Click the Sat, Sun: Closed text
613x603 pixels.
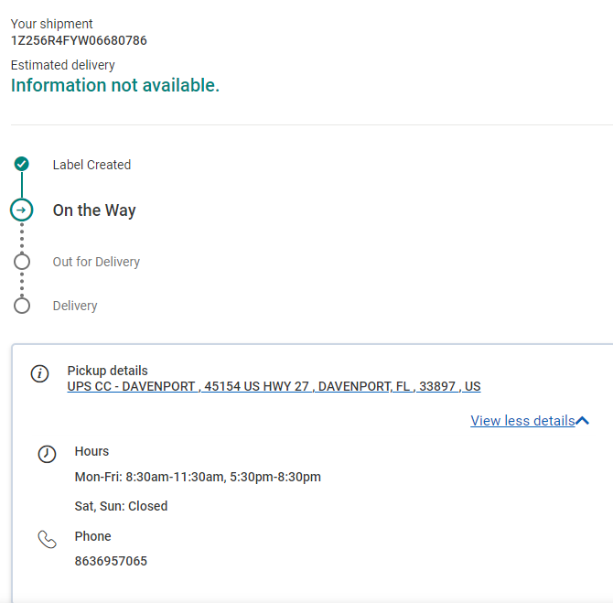point(121,506)
